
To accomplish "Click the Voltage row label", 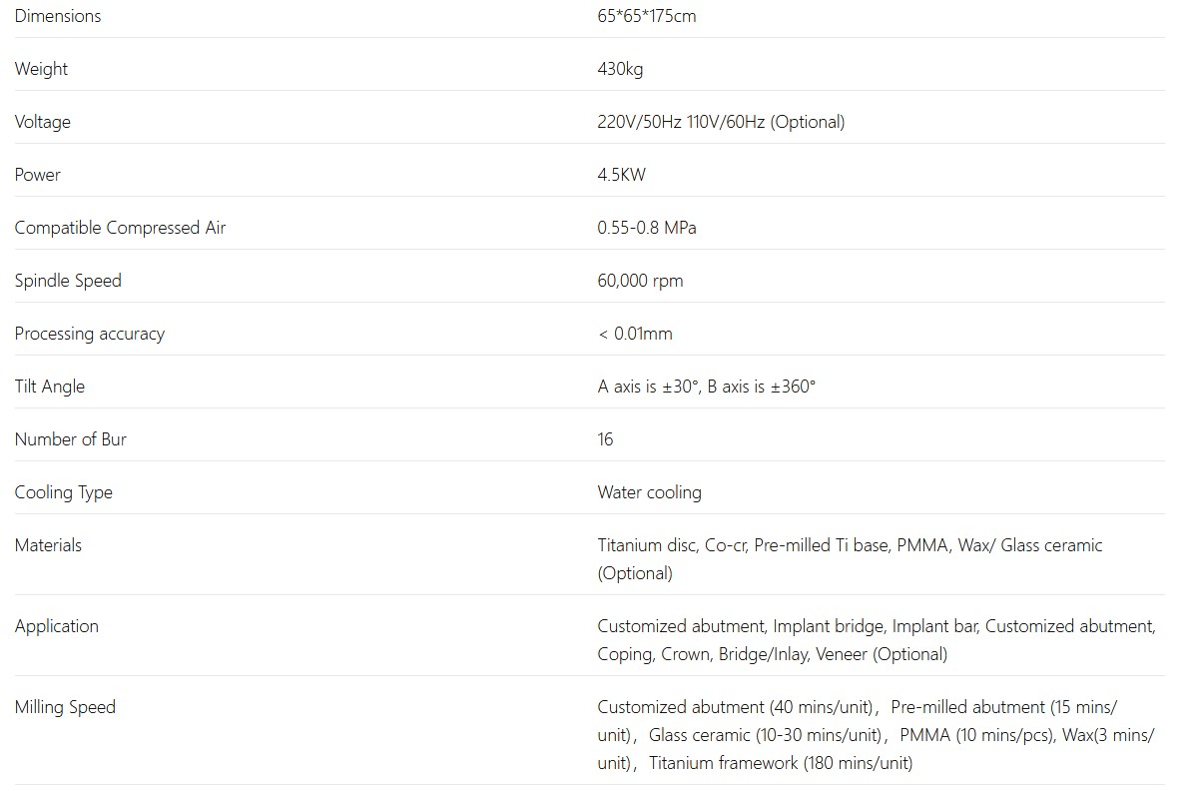I will pyautogui.click(x=42, y=122).
